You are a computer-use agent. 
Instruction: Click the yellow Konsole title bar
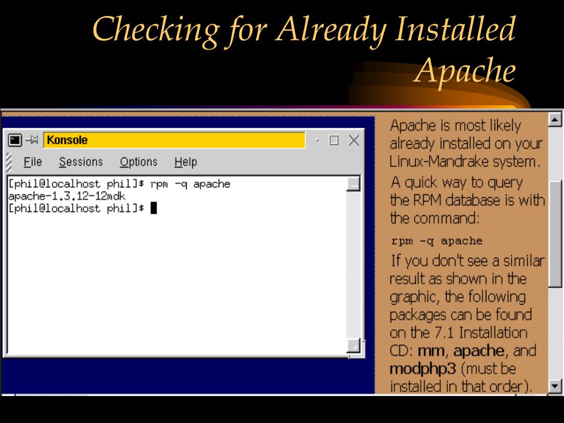click(x=173, y=140)
